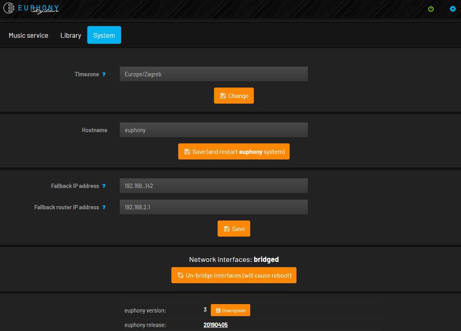The width and height of the screenshot is (461, 331).
Task: Downgrade the euphony version
Action: coord(230,310)
